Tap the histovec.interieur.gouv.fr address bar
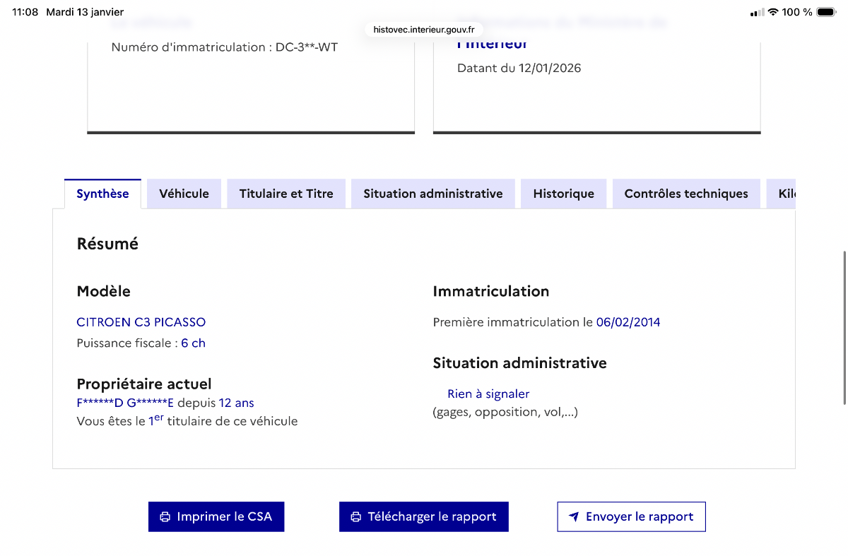 point(423,30)
